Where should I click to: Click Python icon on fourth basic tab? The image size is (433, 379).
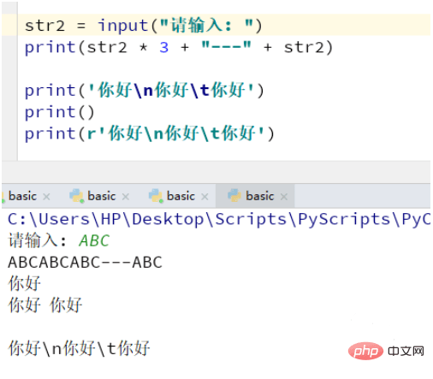pyautogui.click(x=234, y=196)
